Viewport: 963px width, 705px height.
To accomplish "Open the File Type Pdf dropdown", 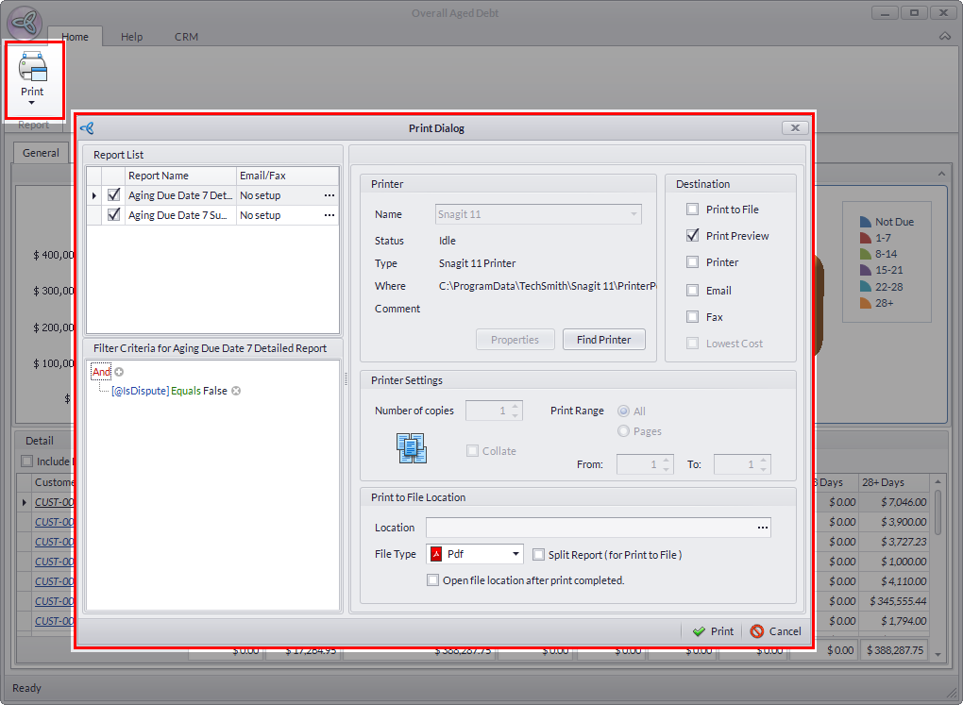I will coord(515,554).
